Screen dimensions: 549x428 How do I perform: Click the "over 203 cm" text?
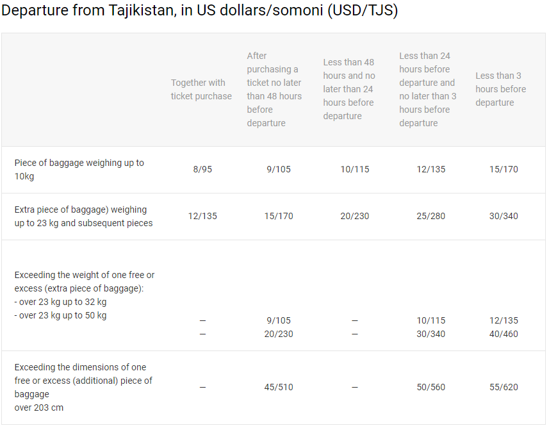click(x=39, y=408)
